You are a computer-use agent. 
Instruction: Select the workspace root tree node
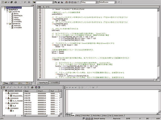click(x=14, y=7)
